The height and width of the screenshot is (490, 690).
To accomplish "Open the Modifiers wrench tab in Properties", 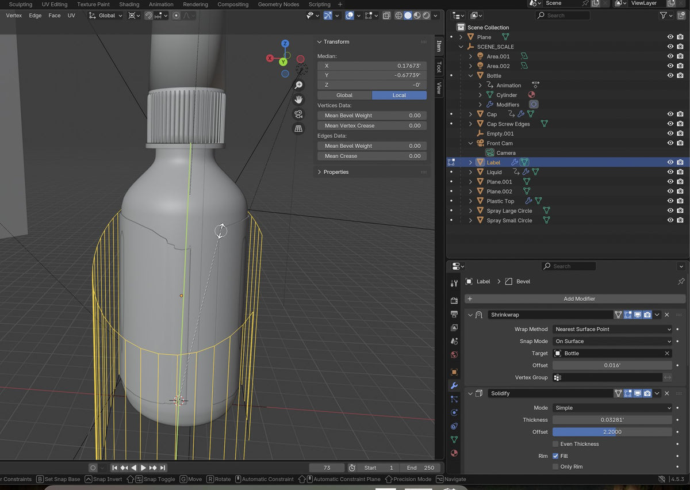I will tap(454, 385).
